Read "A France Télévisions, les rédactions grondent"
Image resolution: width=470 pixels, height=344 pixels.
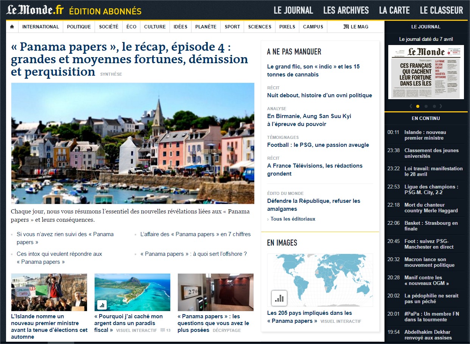[315, 170]
